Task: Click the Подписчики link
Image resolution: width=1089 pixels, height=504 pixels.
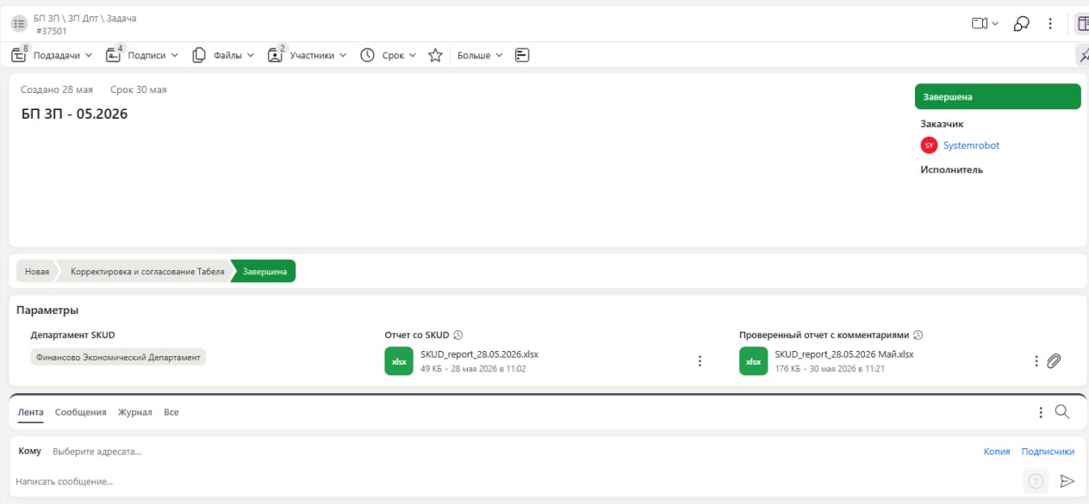Action: coord(1048,452)
